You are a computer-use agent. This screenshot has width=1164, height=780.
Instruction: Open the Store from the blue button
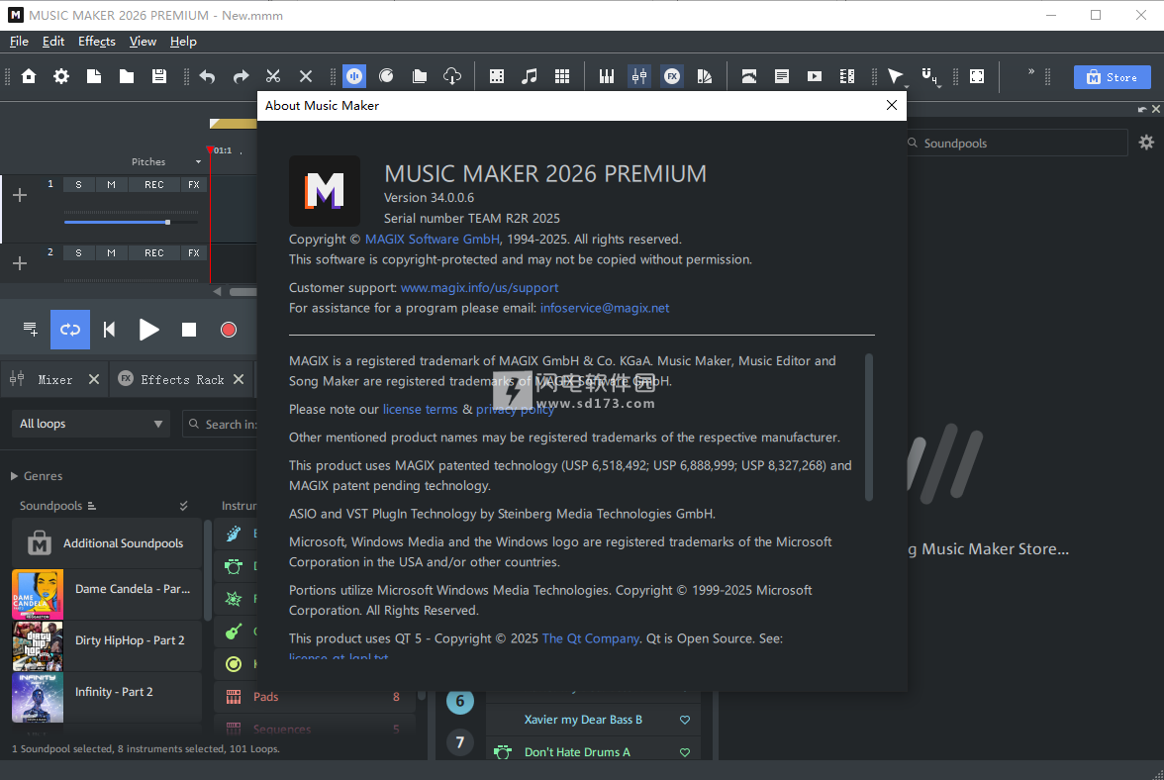tap(1113, 77)
